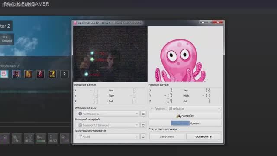The image size is (277, 156).
Task: Click Запустить to start tracking
Action: (x=167, y=136)
